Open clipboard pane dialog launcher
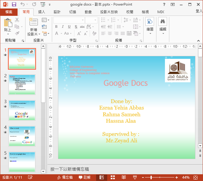Viewport: 203px width, 181px height. [x=23, y=41]
